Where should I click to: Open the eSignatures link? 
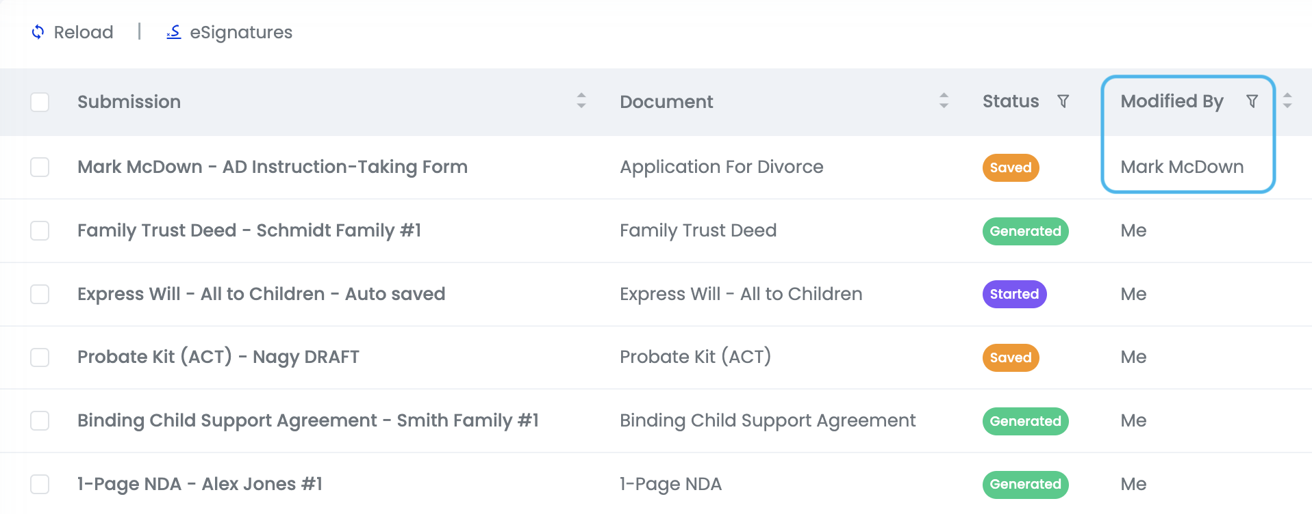240,32
